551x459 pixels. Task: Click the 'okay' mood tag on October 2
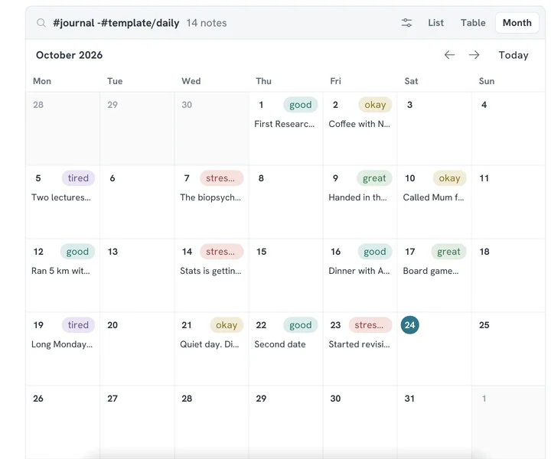(375, 105)
